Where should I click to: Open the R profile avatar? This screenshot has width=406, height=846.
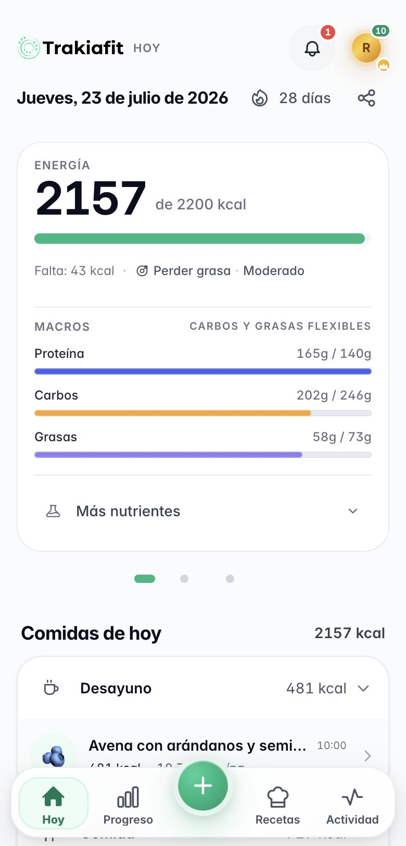point(366,48)
